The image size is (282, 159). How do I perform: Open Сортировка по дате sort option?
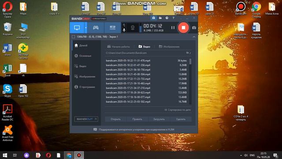click(177, 110)
